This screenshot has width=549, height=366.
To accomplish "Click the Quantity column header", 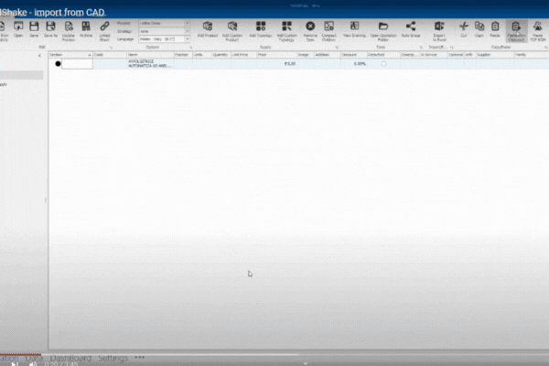I will click(x=221, y=55).
